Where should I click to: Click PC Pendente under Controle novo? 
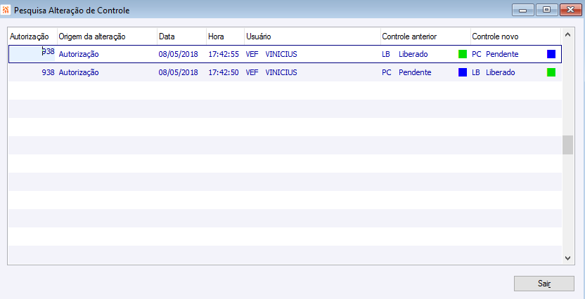[x=495, y=54]
